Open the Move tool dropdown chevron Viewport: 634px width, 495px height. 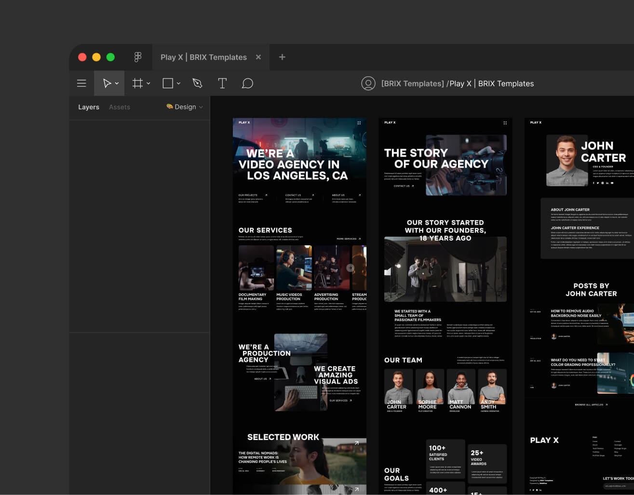pos(116,83)
